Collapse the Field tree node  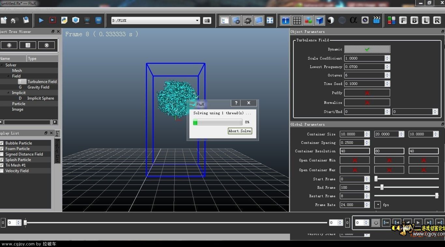(x=9, y=76)
